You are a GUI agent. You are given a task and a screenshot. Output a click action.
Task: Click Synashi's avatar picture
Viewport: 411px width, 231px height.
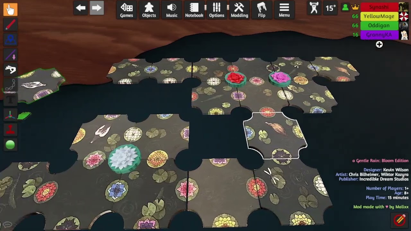point(404,7)
